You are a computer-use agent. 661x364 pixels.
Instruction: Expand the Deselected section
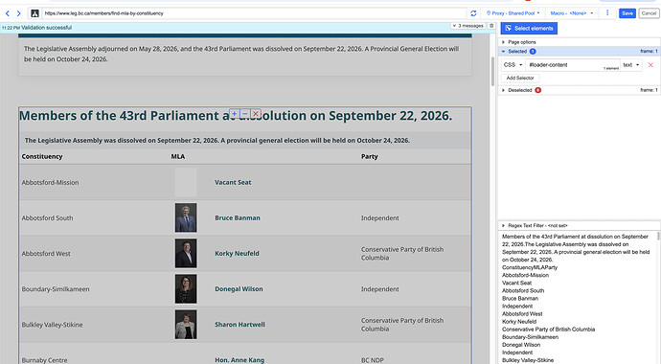pos(517,90)
